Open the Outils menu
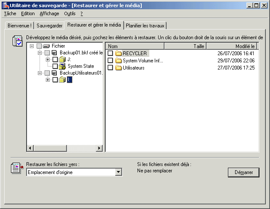 (69, 13)
